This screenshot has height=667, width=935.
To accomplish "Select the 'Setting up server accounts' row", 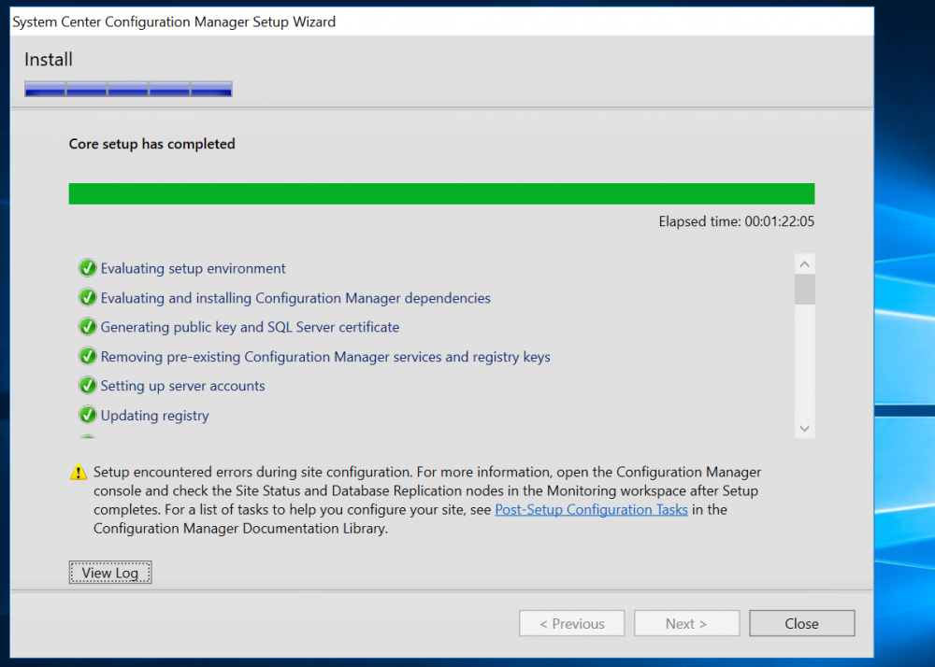I will (x=182, y=386).
